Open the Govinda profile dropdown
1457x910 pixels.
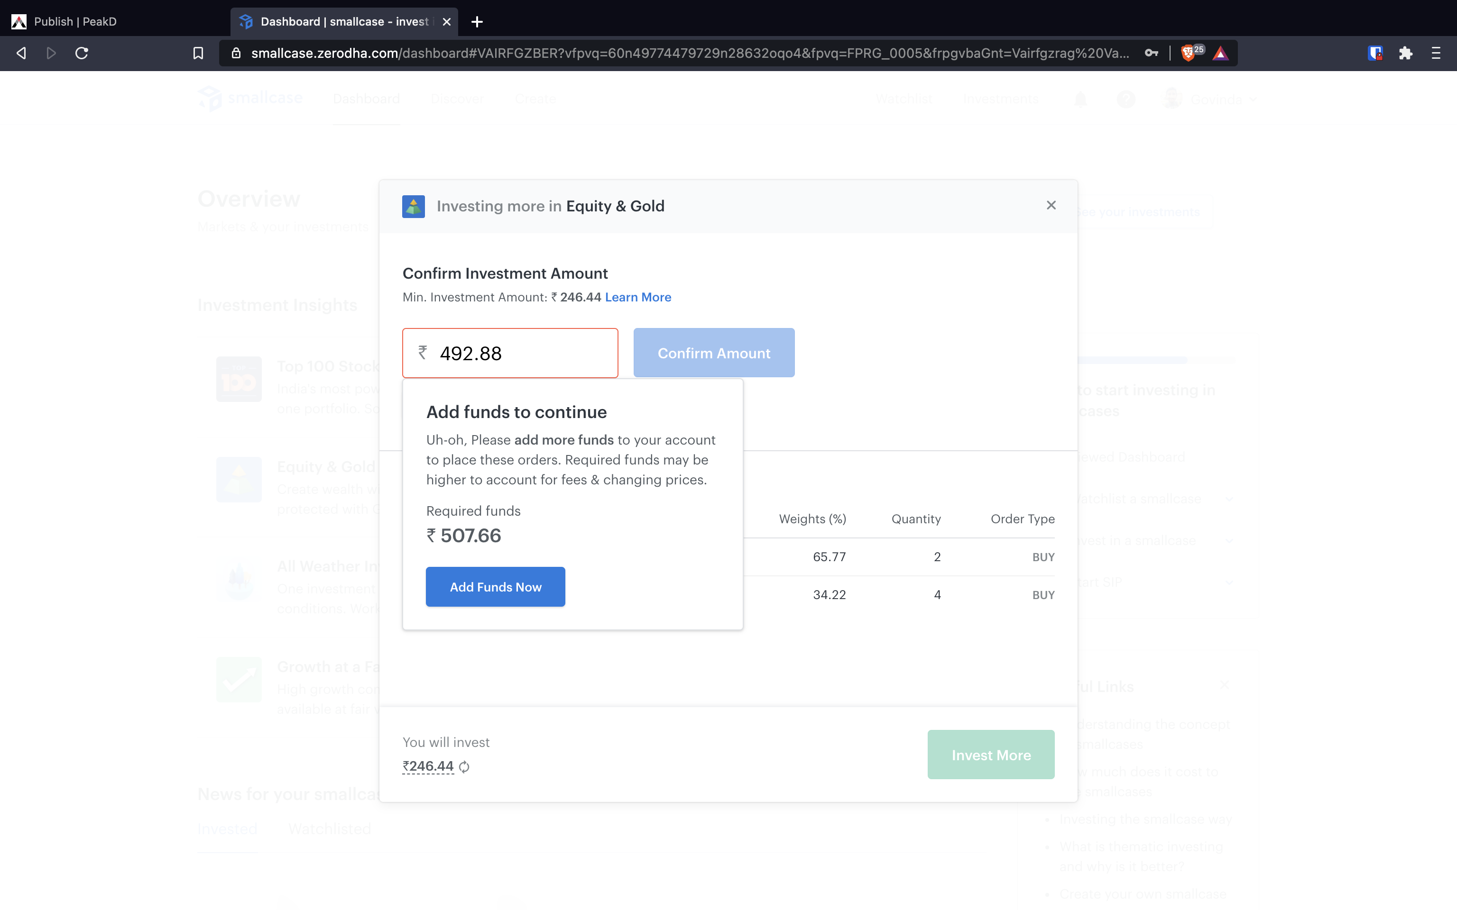tap(1210, 100)
